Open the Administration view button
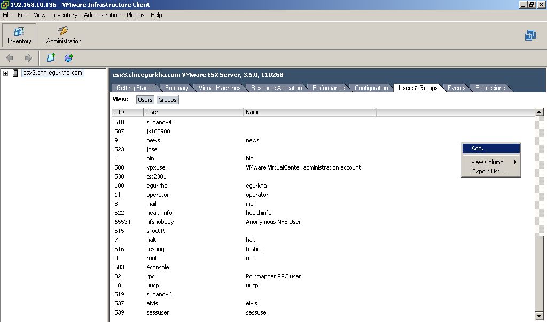547x322 pixels. [64, 35]
